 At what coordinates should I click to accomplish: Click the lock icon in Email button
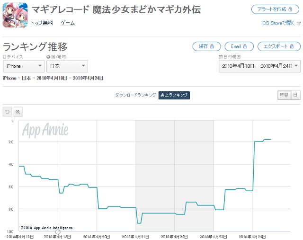coord(245,46)
